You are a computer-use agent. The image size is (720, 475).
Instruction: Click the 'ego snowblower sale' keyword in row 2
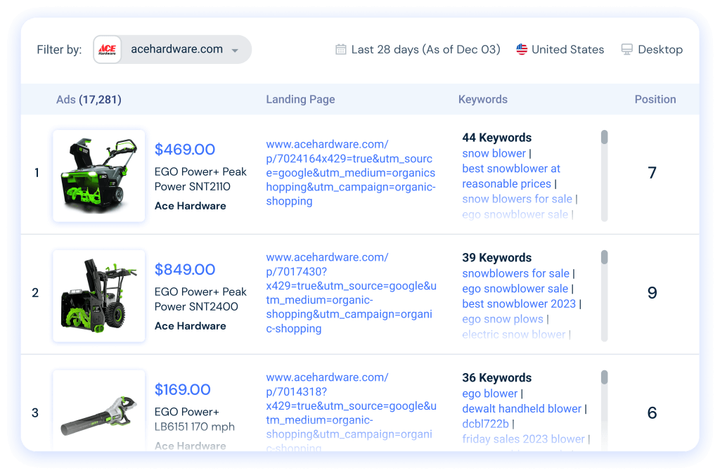click(515, 289)
